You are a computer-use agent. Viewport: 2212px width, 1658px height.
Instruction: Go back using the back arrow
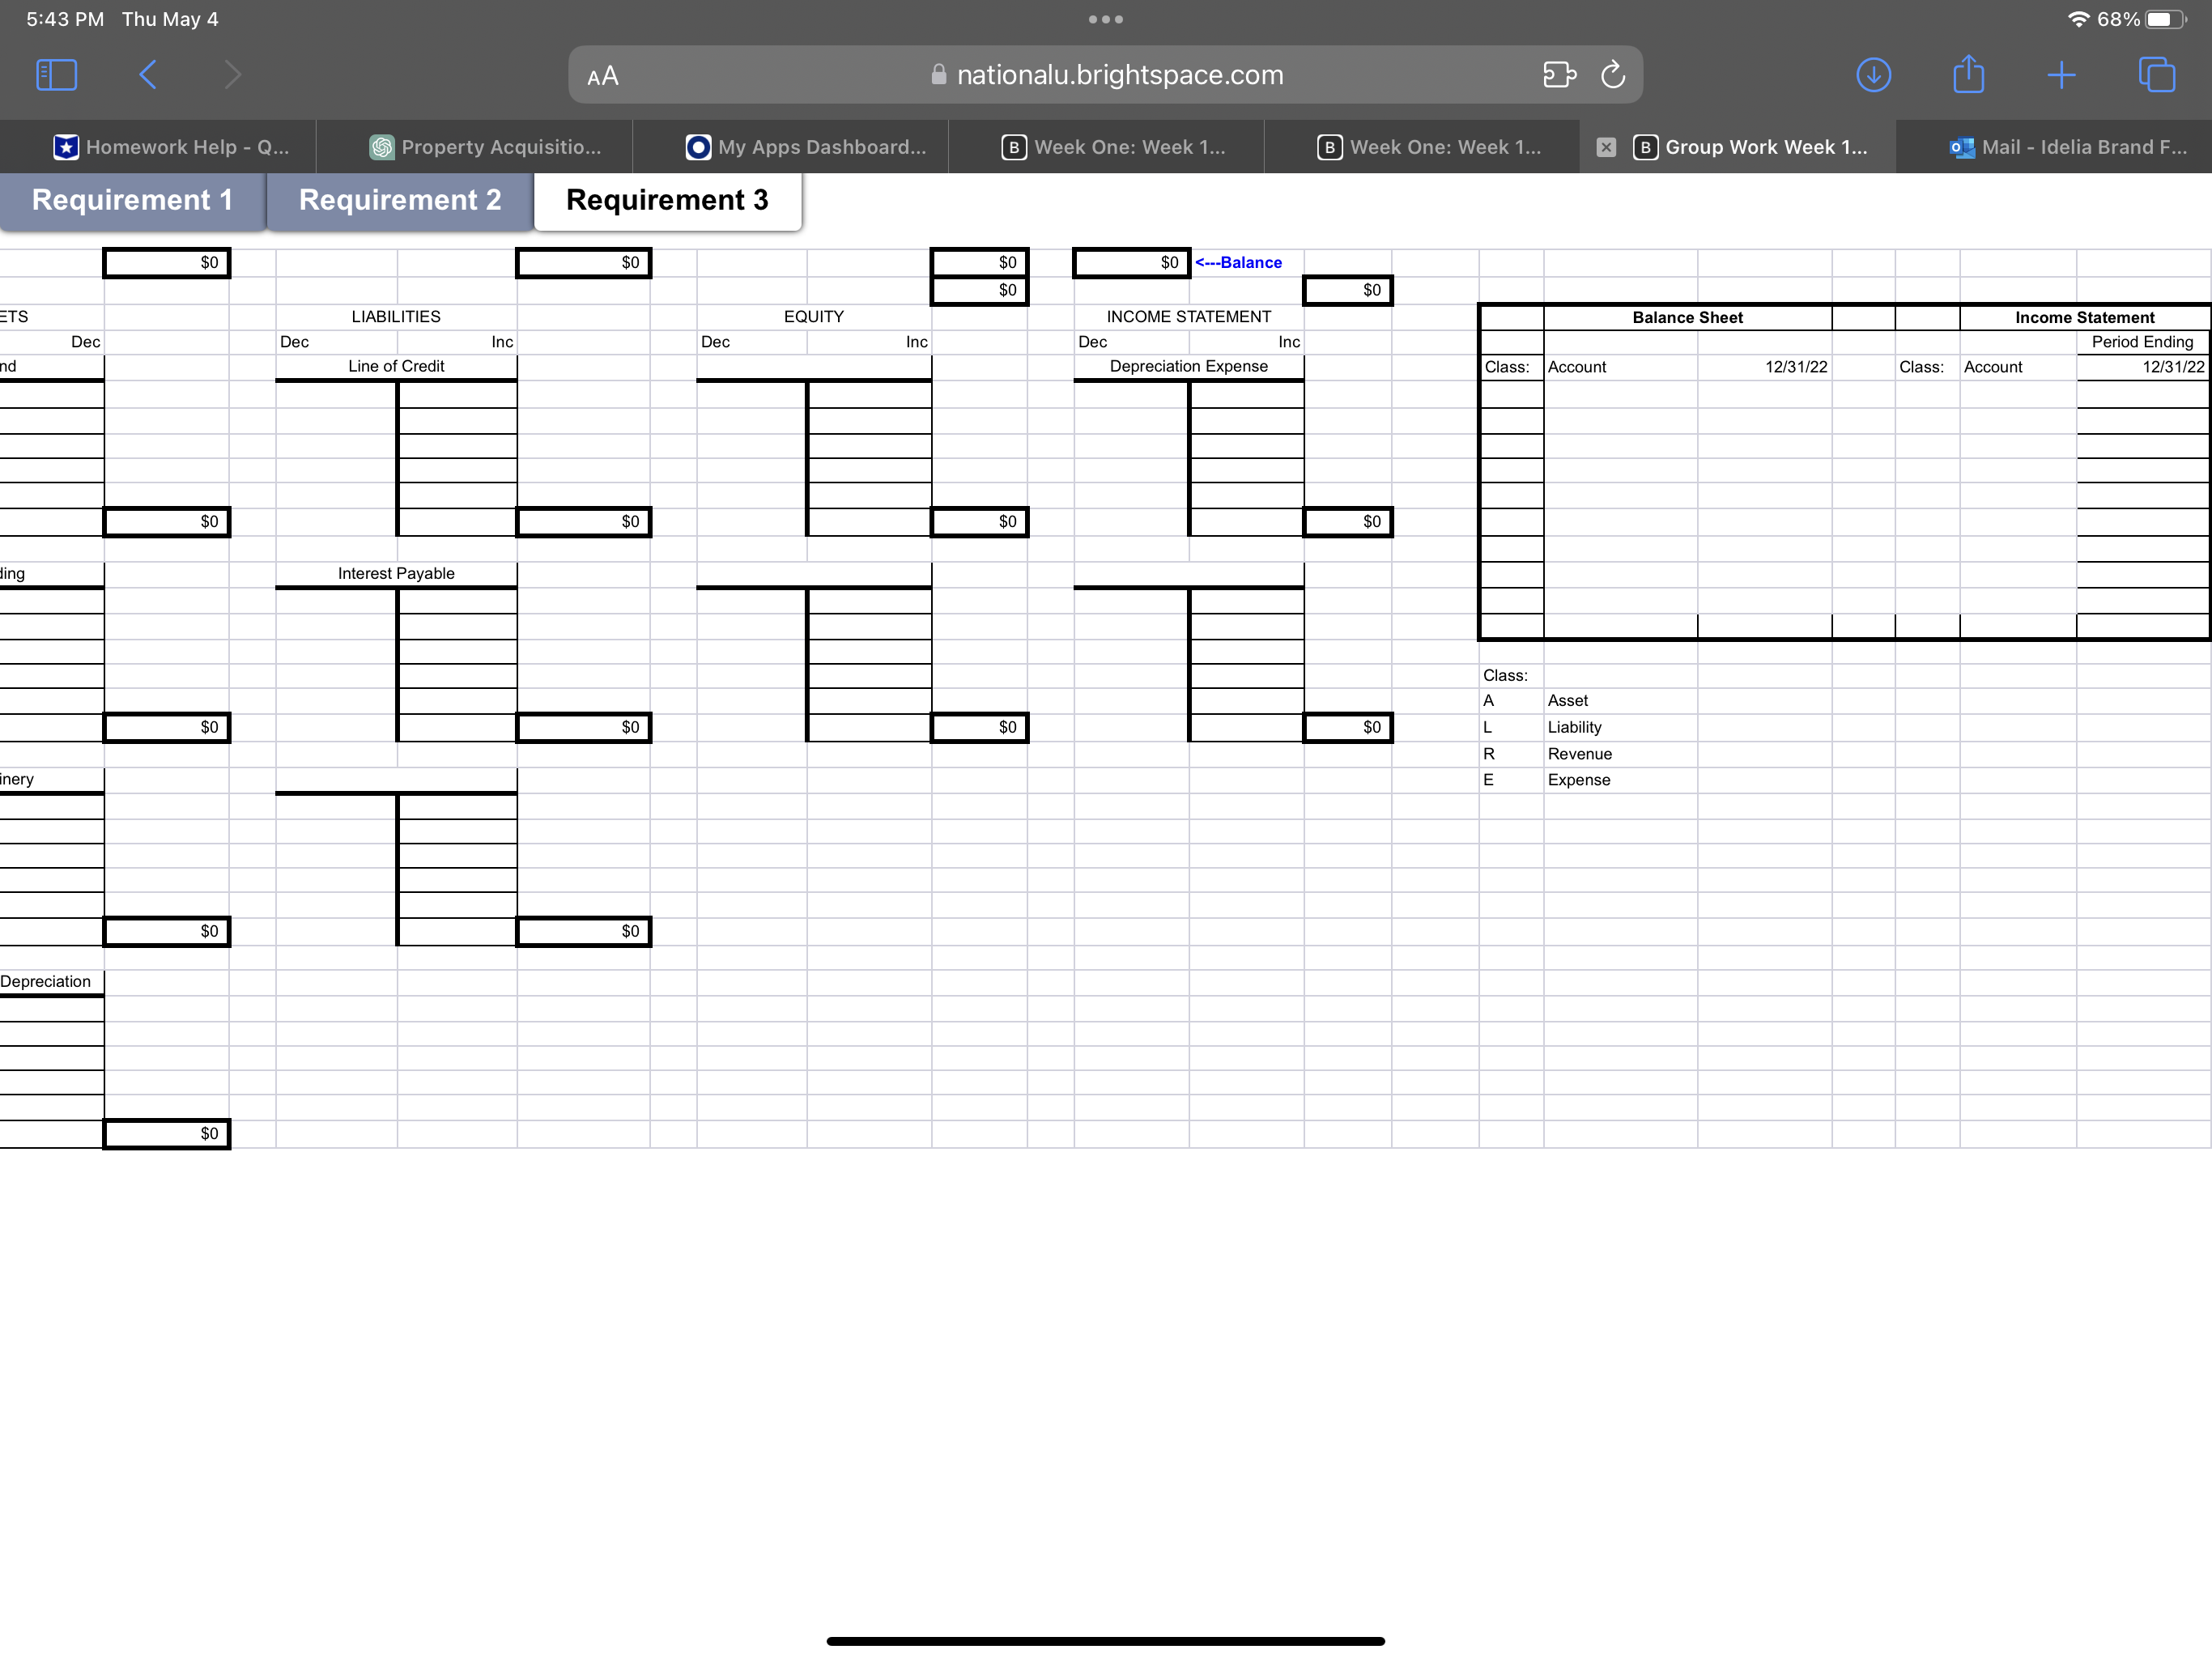(x=148, y=75)
